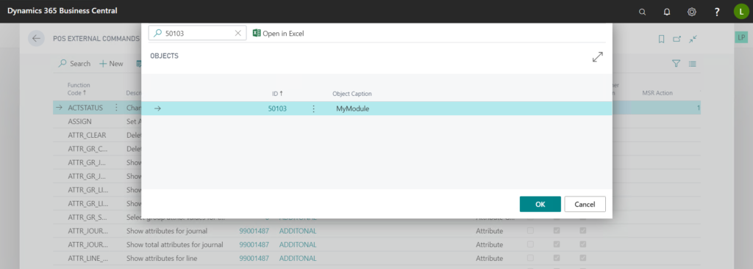Open the three-dot menu for the ACTSTATUS row
Screen dimensions: 753x269
115,108
